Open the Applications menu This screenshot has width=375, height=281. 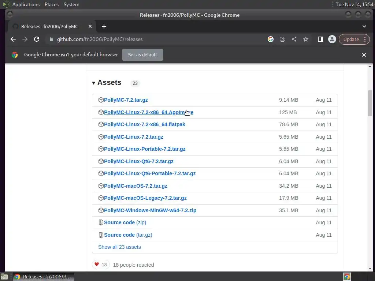[26, 4]
